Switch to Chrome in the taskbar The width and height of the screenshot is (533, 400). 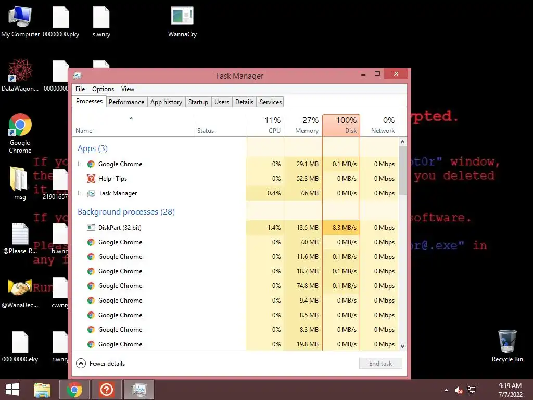(x=74, y=390)
